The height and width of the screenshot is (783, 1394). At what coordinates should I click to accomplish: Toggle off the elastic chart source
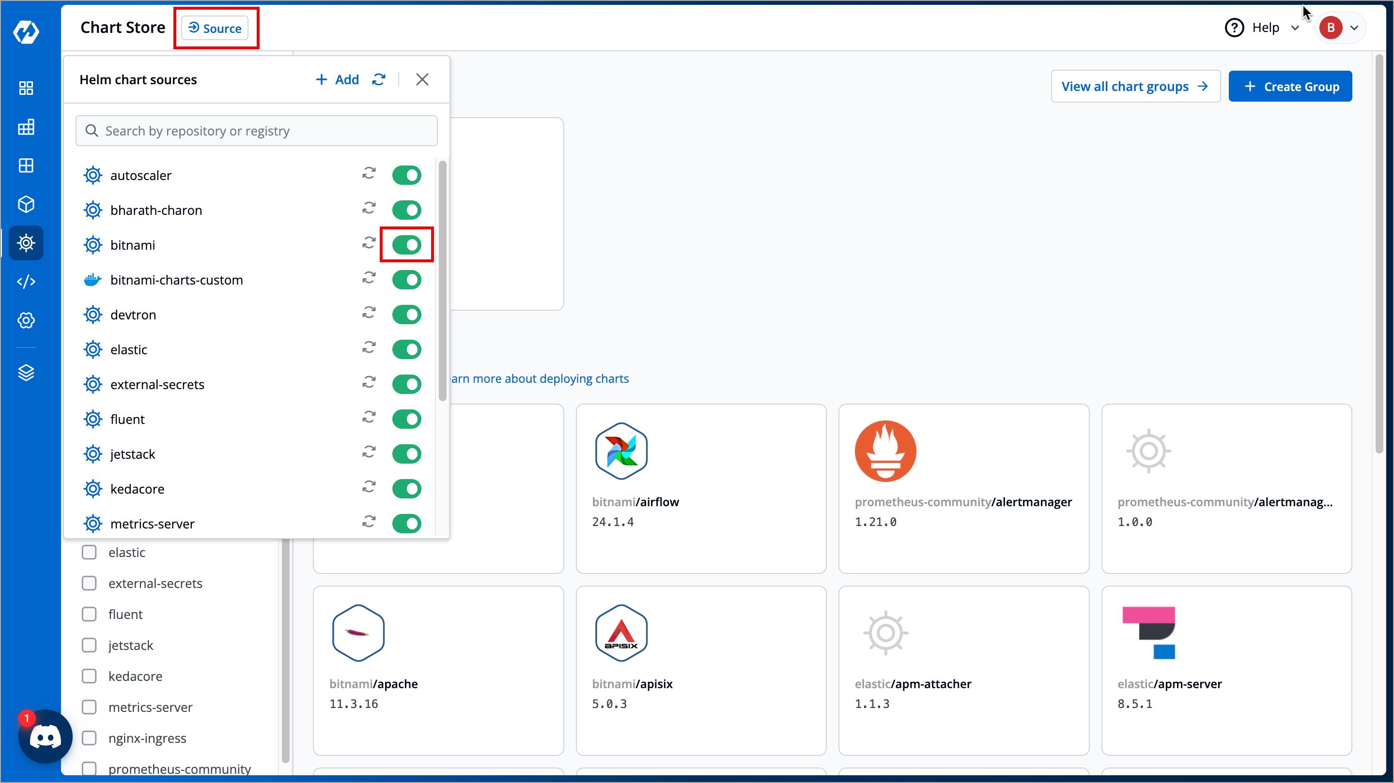click(406, 349)
